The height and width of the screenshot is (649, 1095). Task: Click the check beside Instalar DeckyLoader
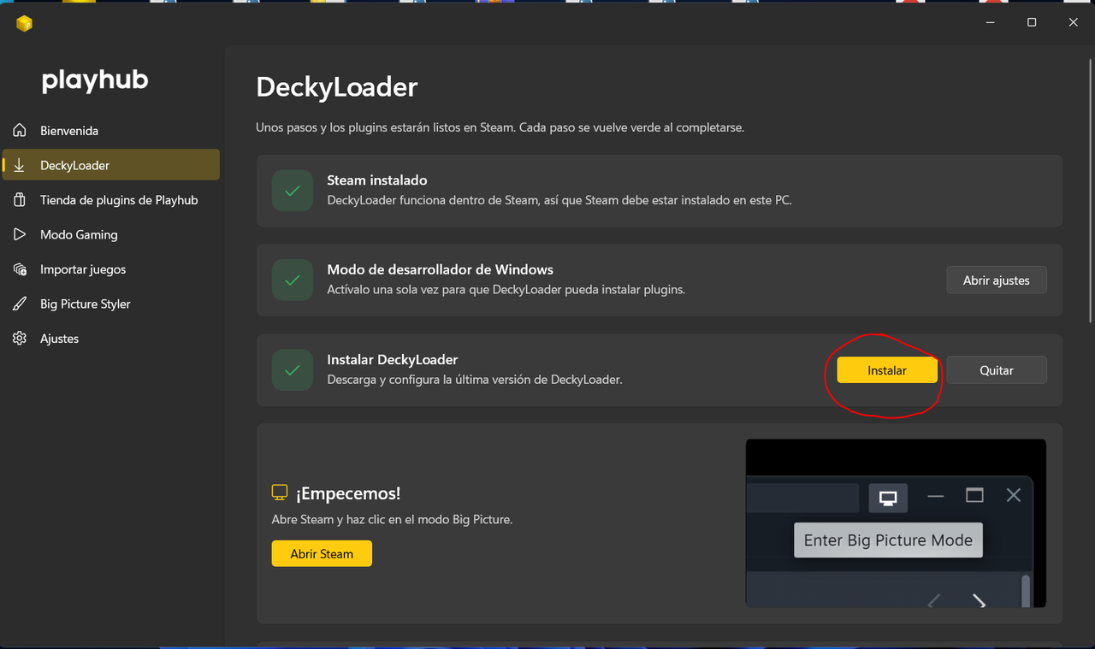[x=292, y=370]
